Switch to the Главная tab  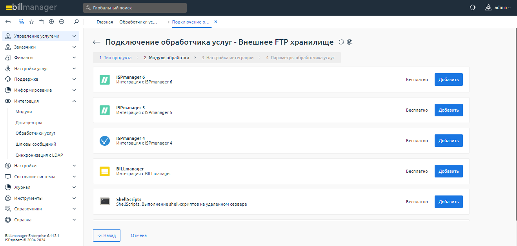105,22
